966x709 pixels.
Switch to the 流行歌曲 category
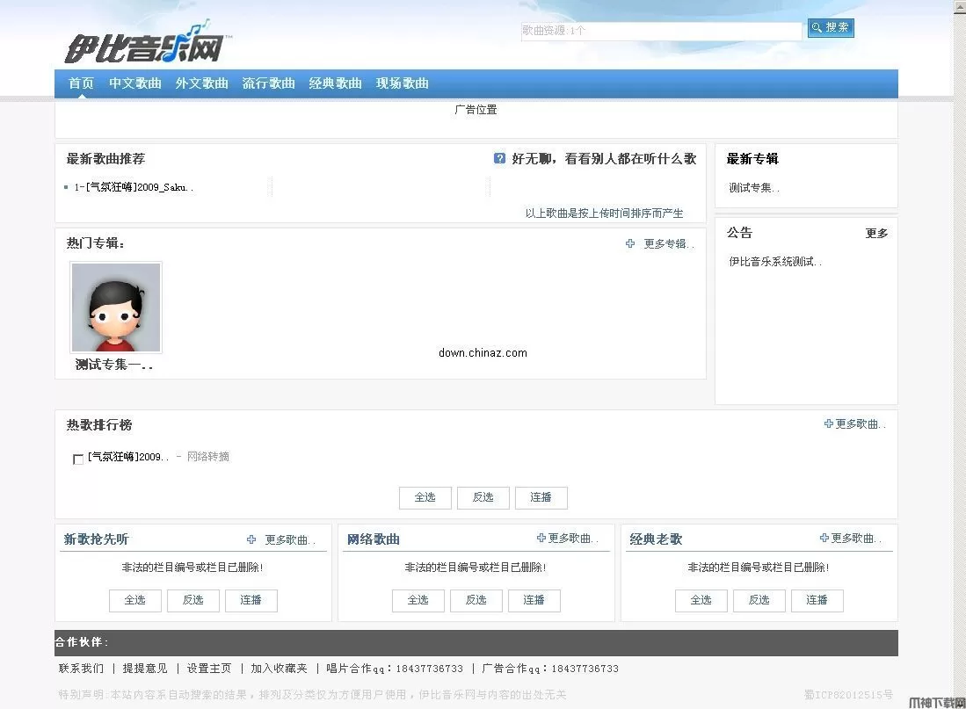268,83
